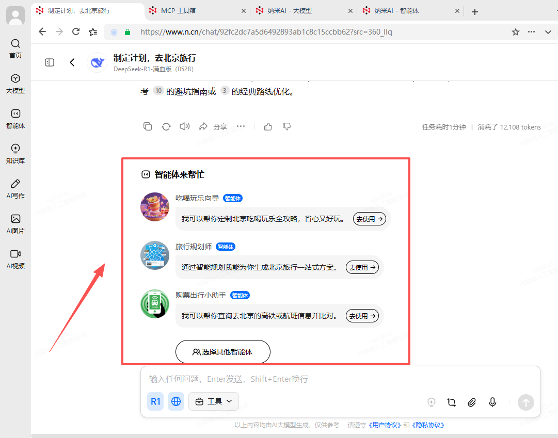Start voice input with microphone icon
The image size is (558, 438).
click(492, 402)
